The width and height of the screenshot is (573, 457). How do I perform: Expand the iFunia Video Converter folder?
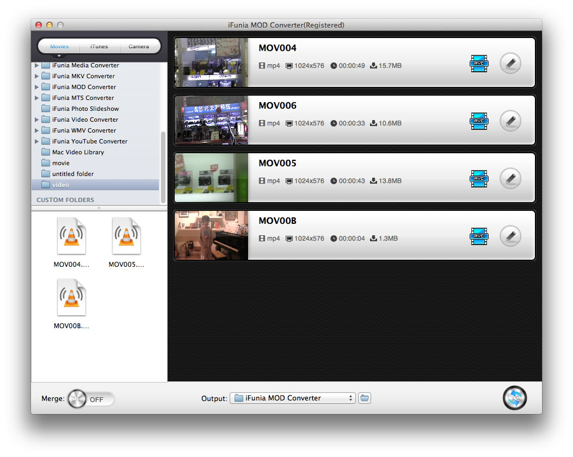(36, 120)
